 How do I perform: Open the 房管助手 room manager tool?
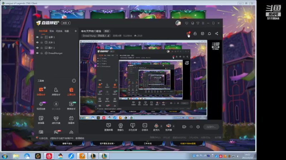pos(56,91)
